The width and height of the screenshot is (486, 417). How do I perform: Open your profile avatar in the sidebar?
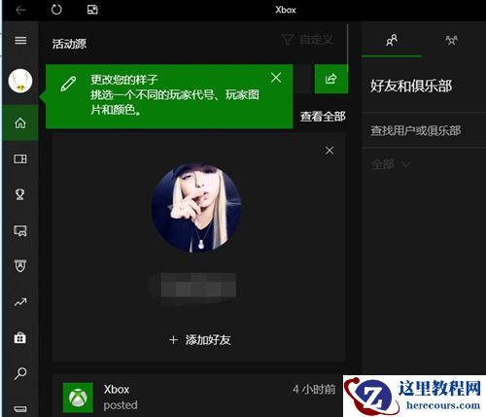point(20,81)
